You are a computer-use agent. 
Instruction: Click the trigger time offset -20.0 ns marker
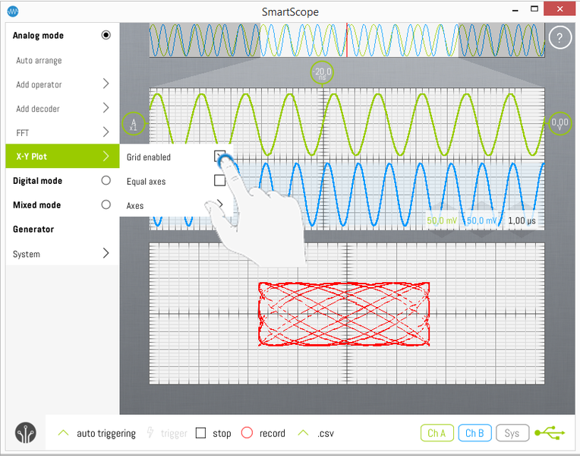[323, 74]
